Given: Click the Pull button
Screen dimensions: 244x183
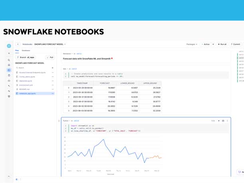Looking at the screenshot, I should [50, 58].
